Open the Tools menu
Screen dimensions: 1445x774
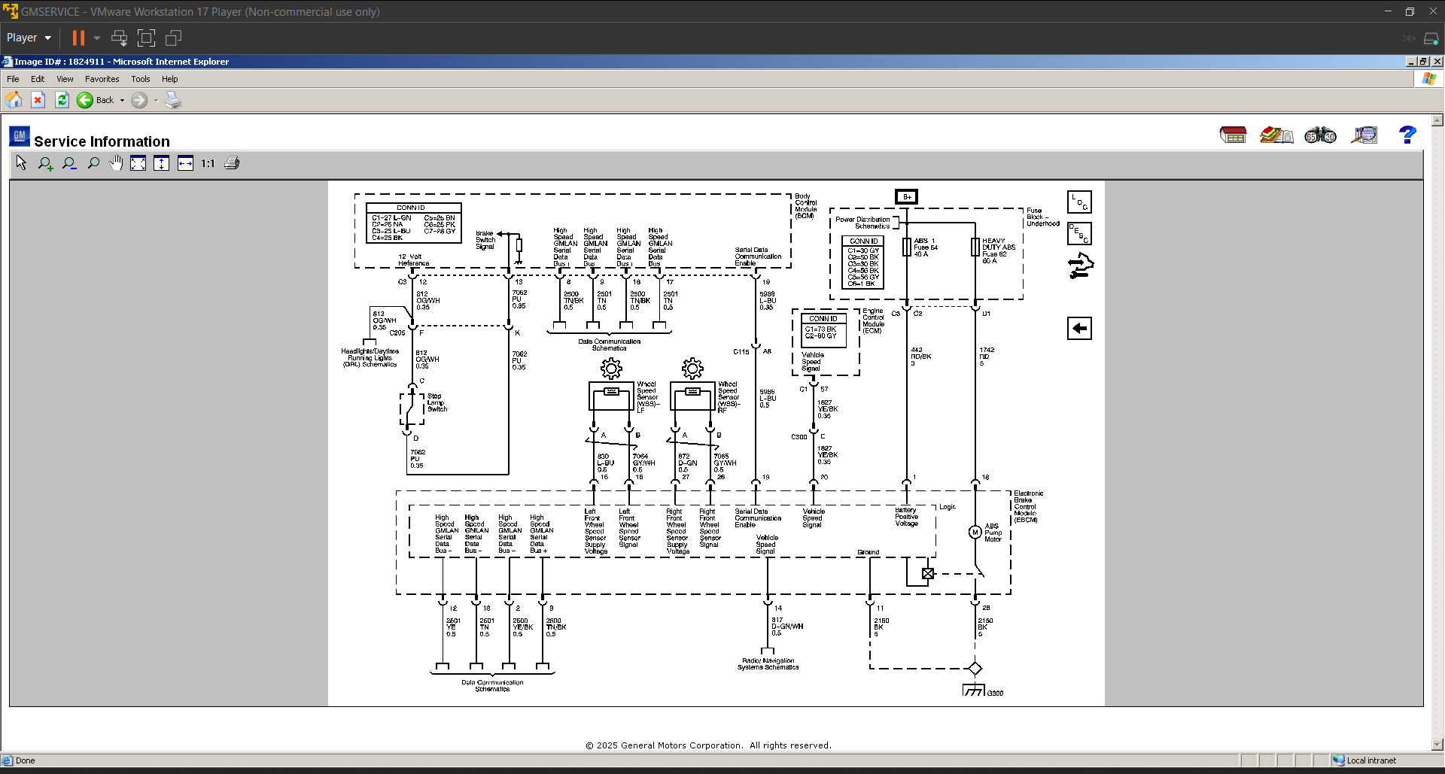(x=140, y=79)
